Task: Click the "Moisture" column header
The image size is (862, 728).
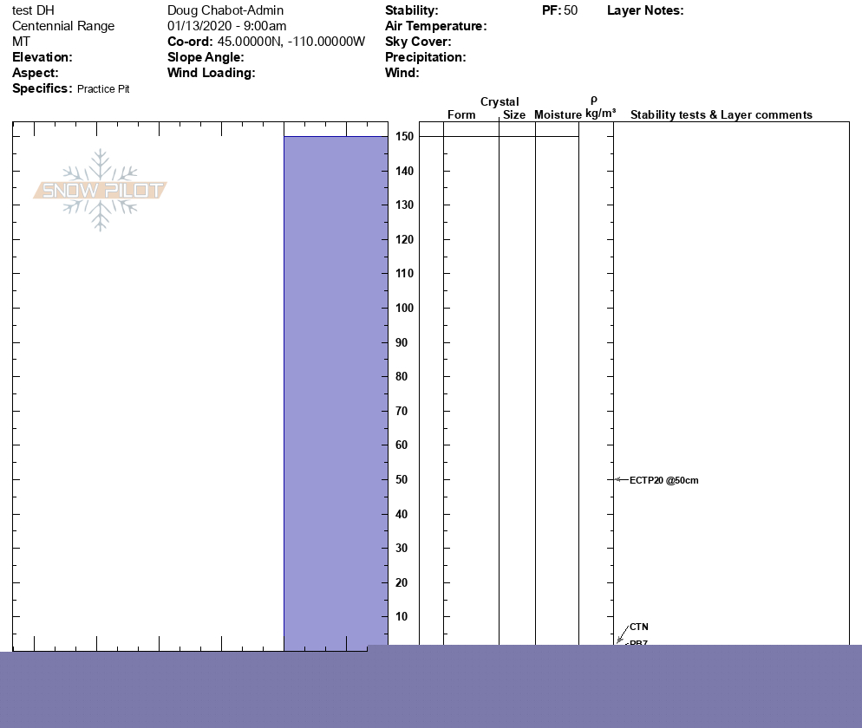Action: 558,114
